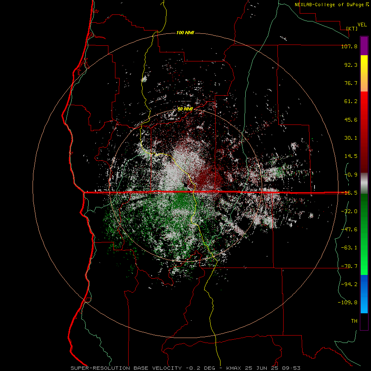Click the Super-Resolution Base Velocity caption
The width and height of the screenshot is (371, 371).
[185, 368]
